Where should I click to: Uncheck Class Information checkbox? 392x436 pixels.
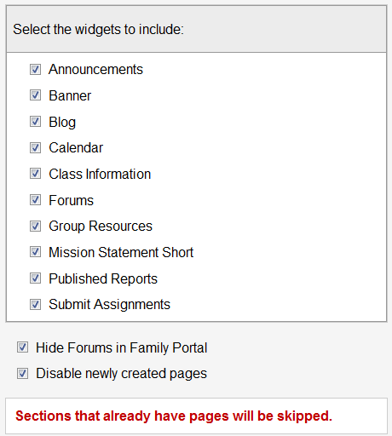pyautogui.click(x=35, y=174)
